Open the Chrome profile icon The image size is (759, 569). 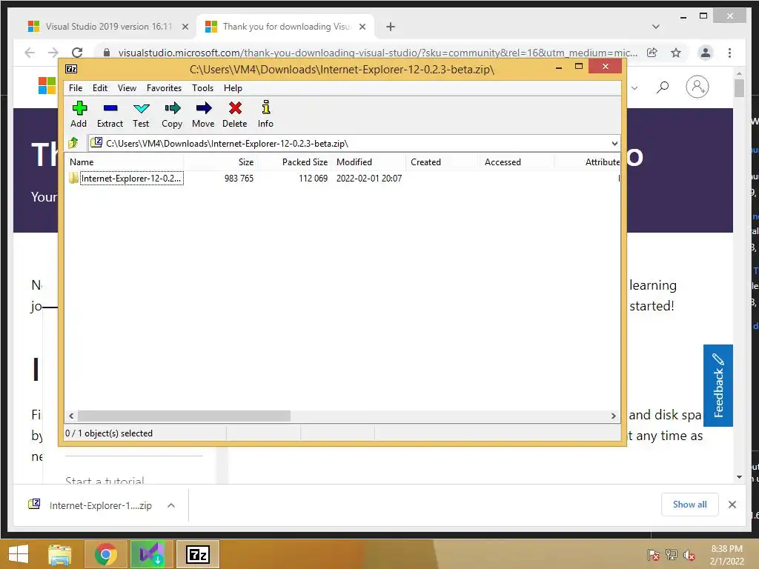tap(706, 53)
